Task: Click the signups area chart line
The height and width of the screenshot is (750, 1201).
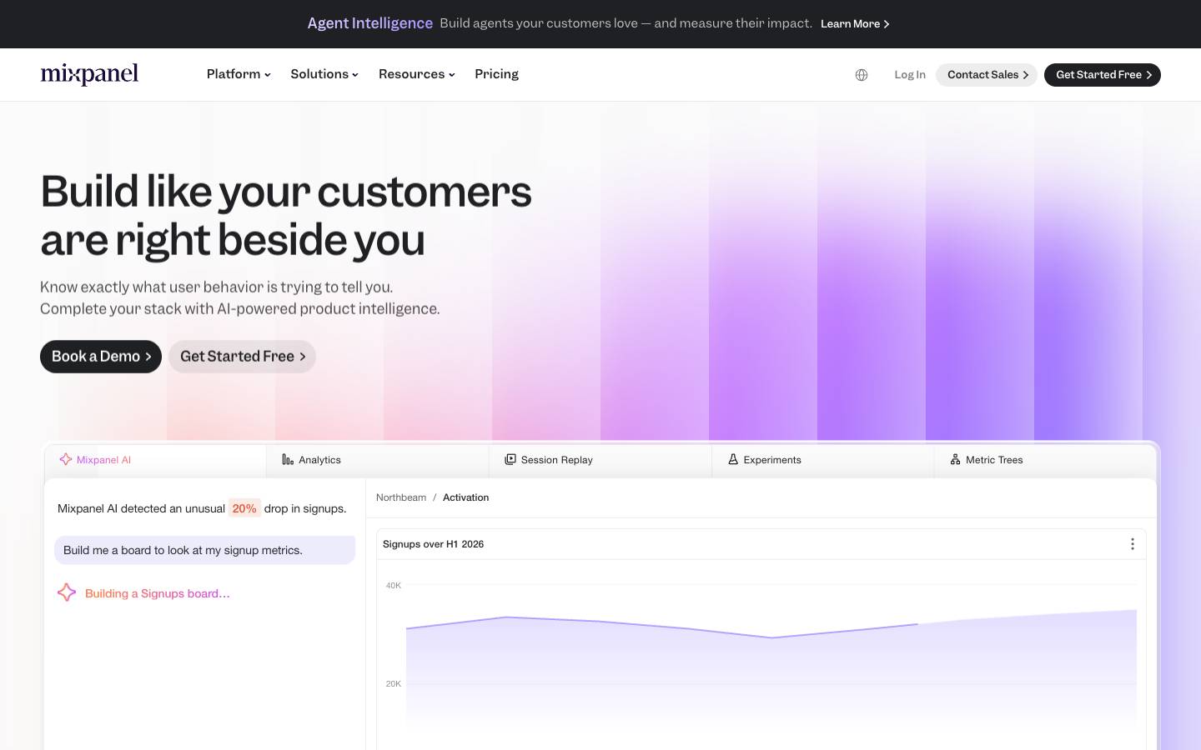Action: click(661, 627)
